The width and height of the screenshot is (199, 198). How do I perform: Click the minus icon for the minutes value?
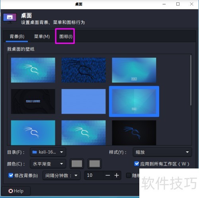click(107, 175)
